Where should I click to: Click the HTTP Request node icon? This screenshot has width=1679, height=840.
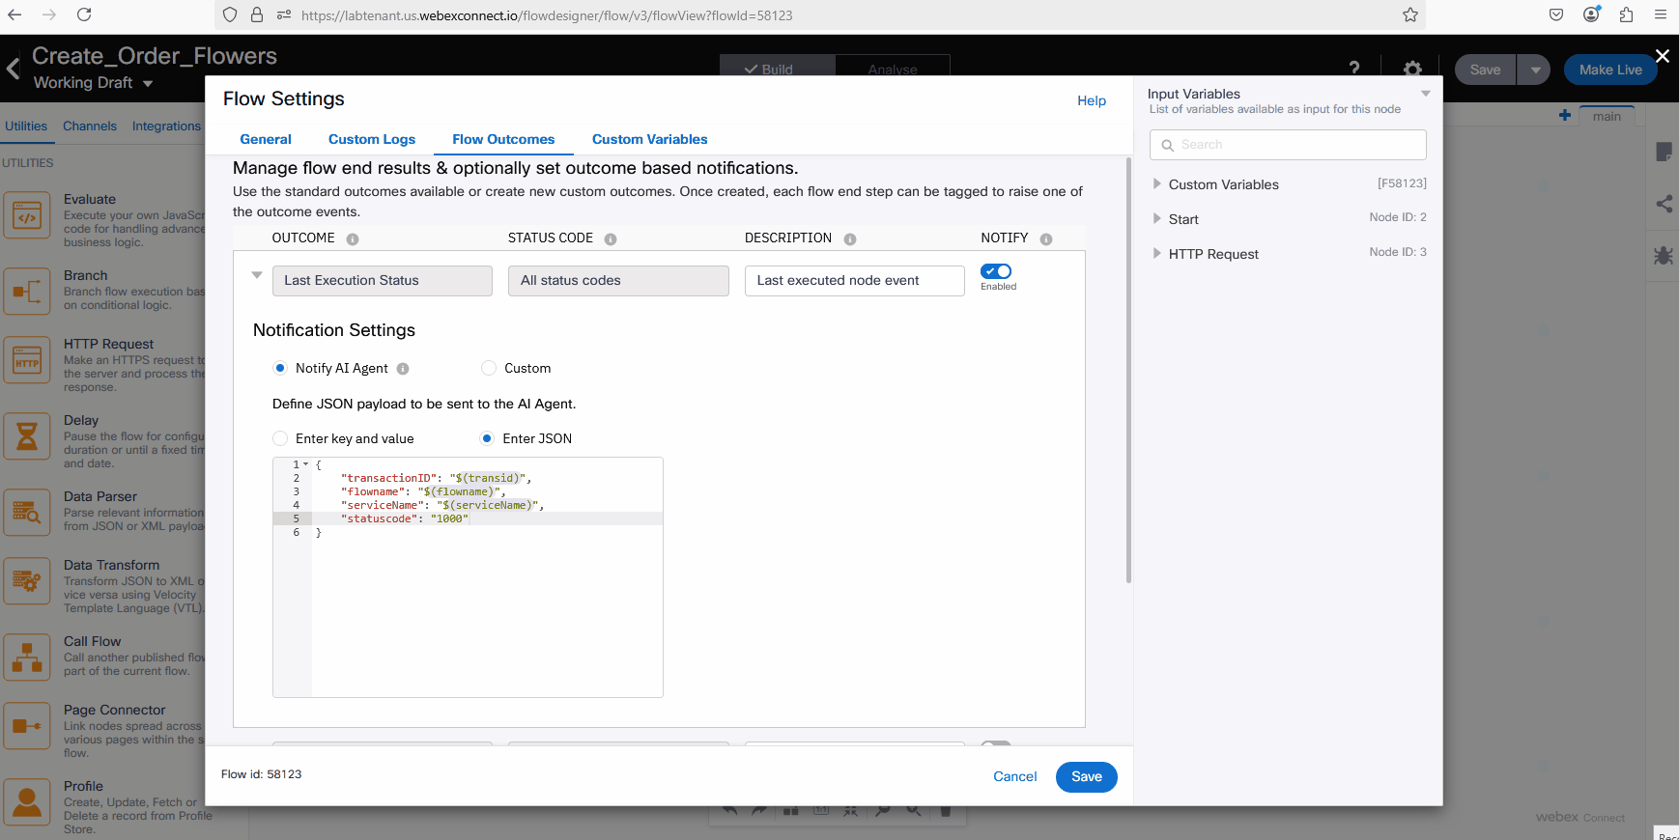[x=27, y=362]
